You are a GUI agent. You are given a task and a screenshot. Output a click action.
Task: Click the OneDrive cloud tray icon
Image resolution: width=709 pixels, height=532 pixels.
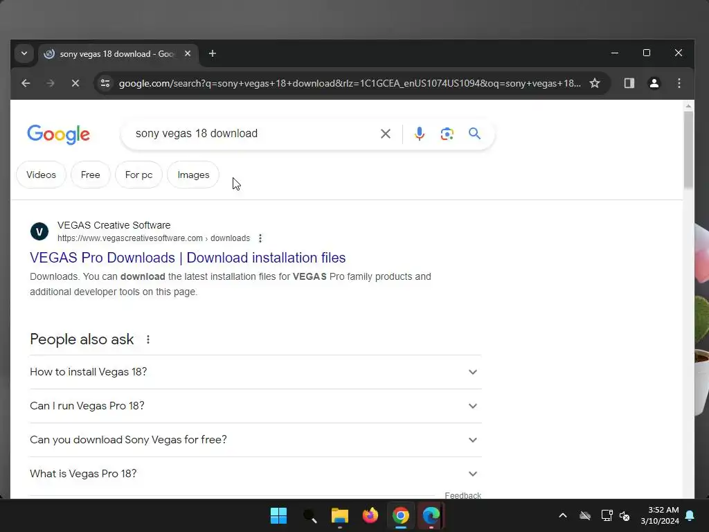point(585,515)
